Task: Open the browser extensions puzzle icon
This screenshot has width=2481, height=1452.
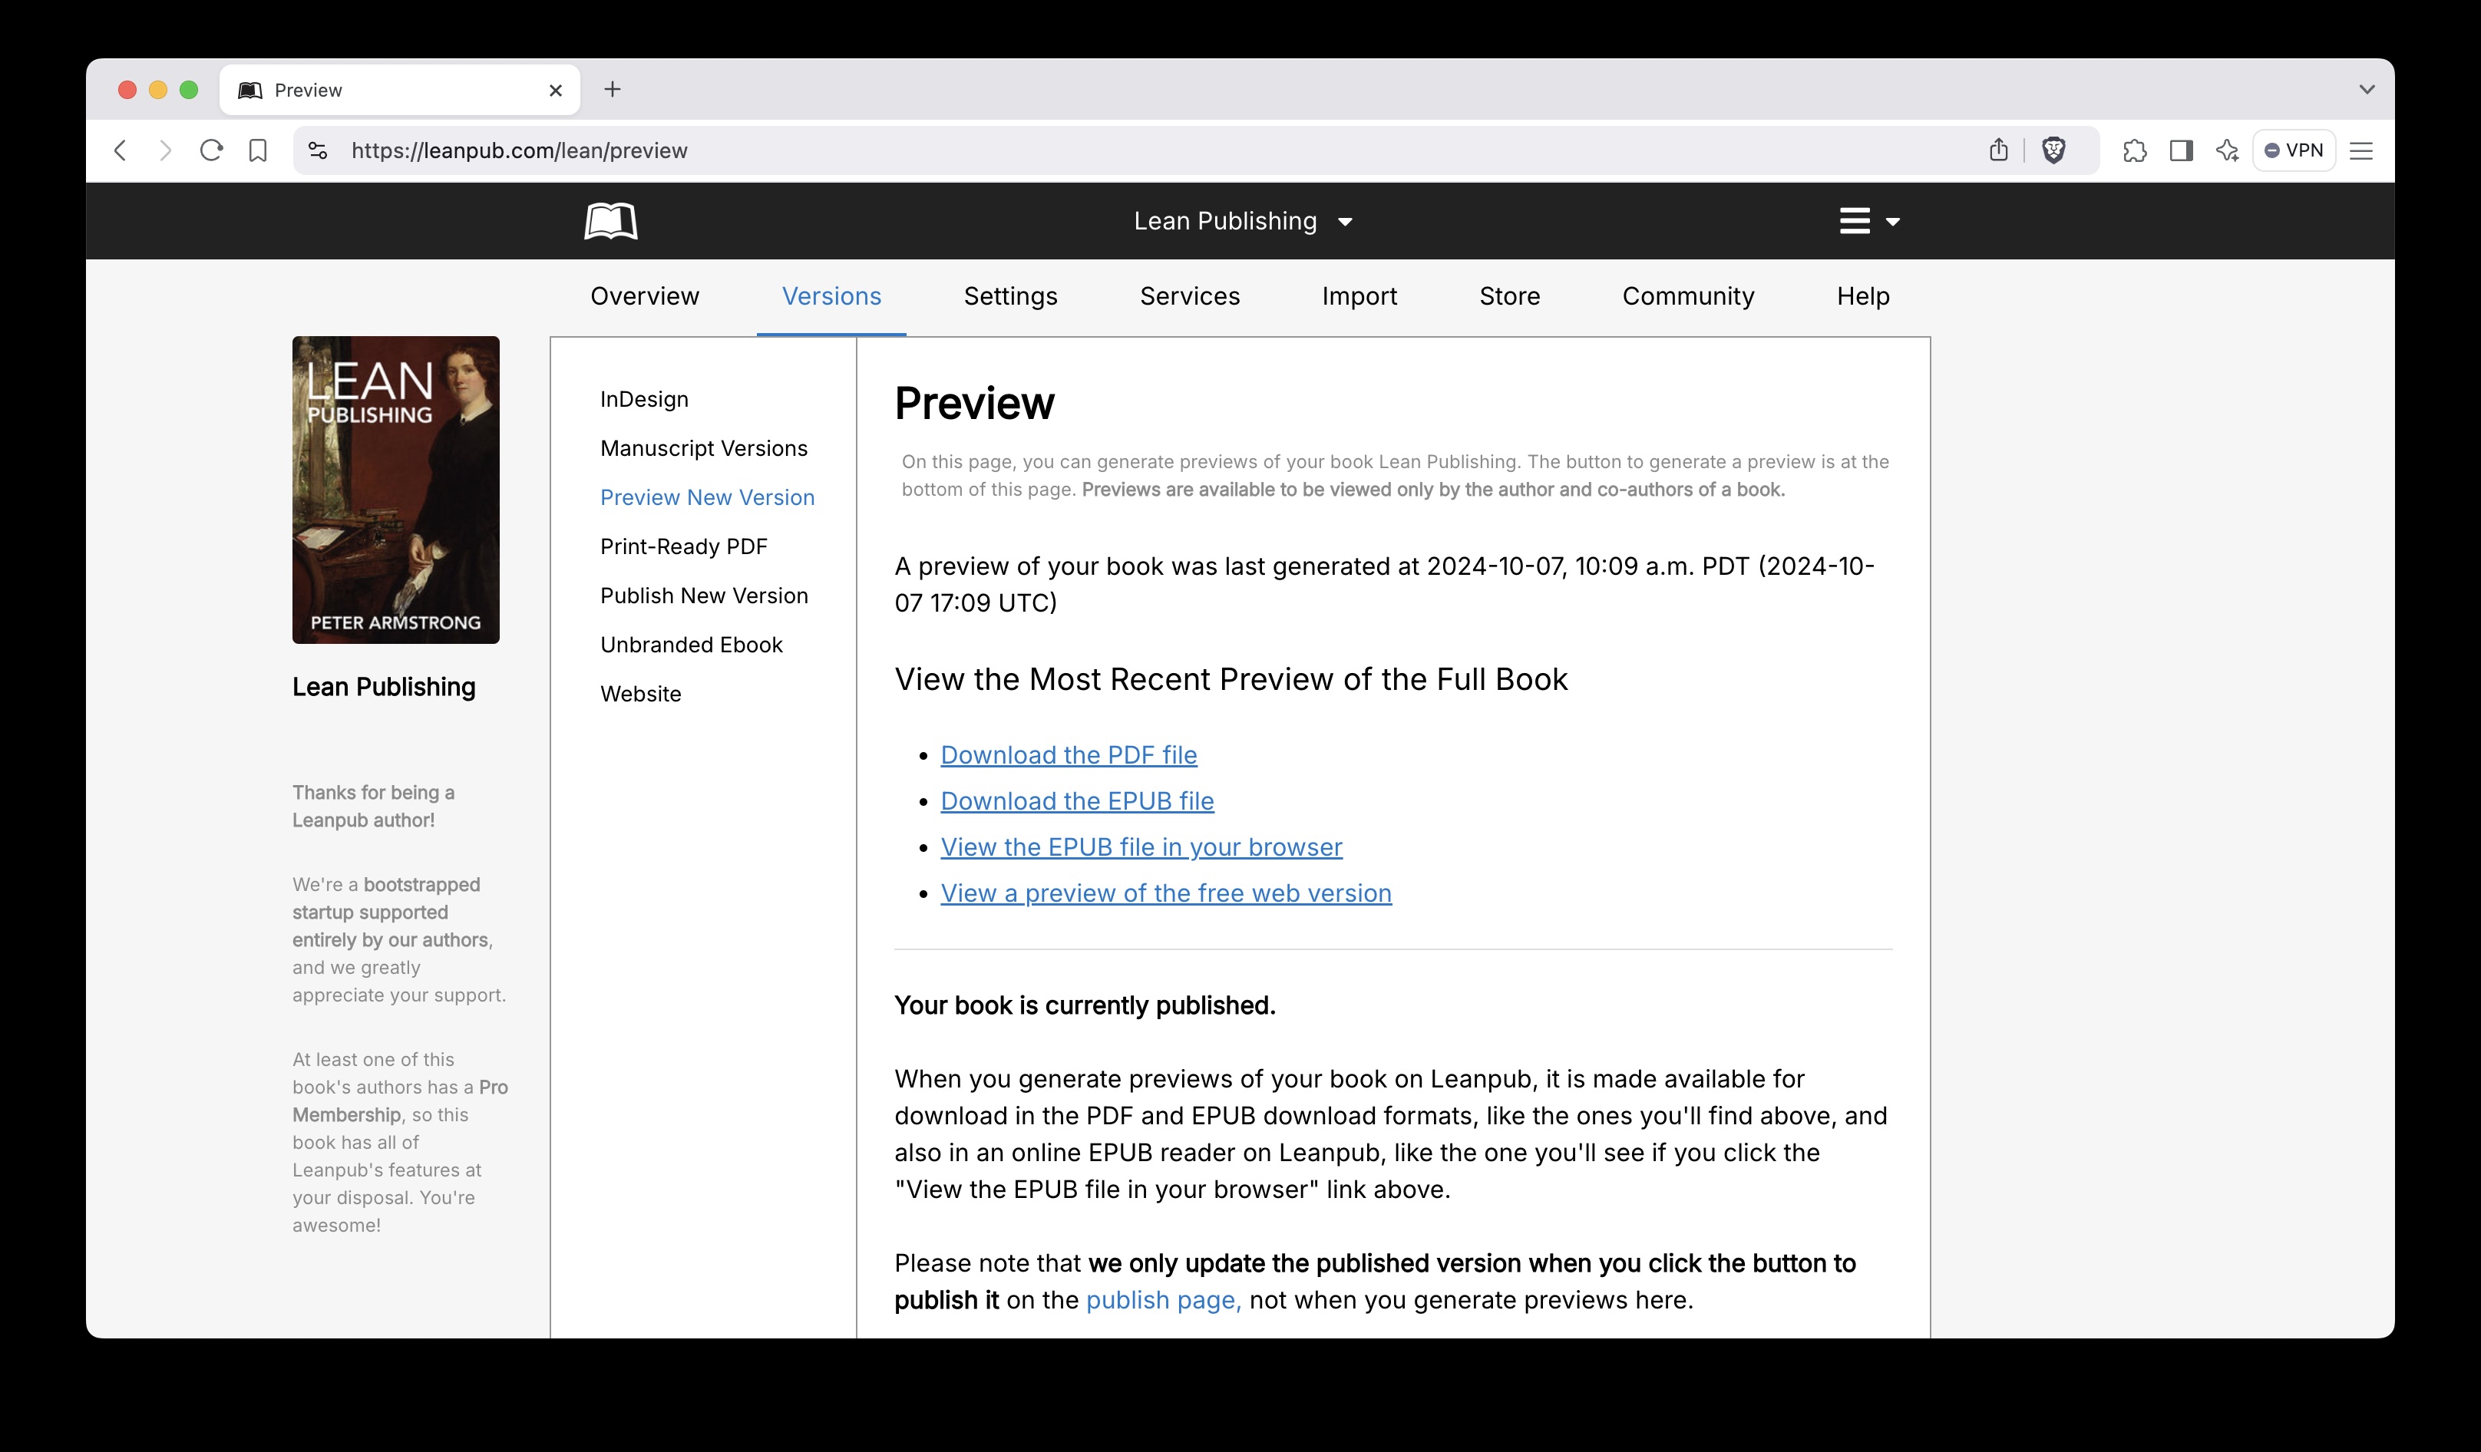Action: (2133, 150)
